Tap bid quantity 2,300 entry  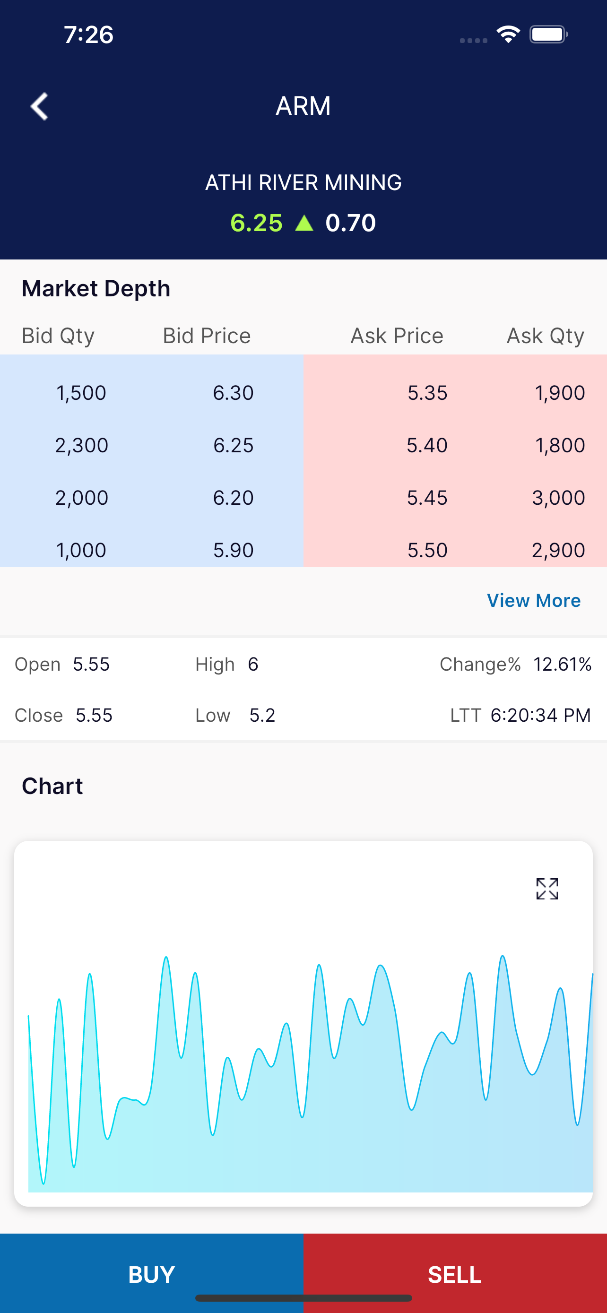click(81, 446)
